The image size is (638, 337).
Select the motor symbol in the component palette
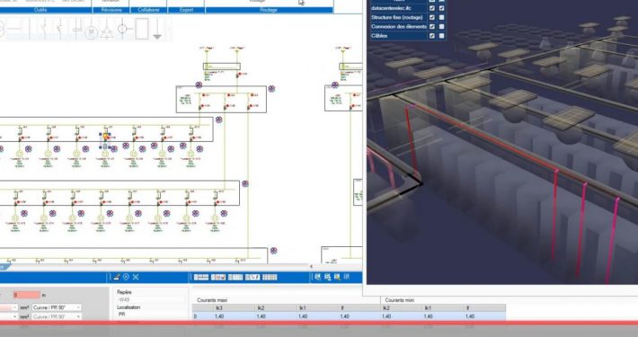pos(91,31)
